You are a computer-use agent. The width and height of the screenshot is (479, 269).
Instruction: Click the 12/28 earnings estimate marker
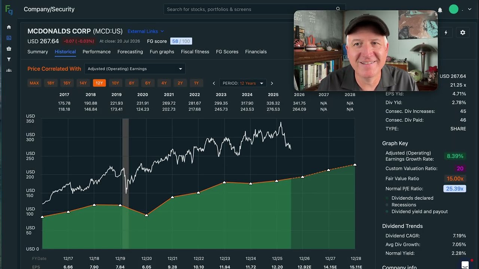[x=355, y=165]
